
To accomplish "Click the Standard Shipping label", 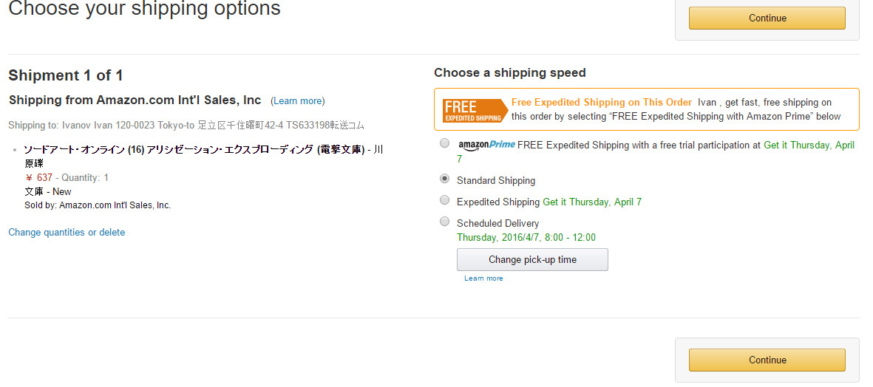I will pos(495,181).
